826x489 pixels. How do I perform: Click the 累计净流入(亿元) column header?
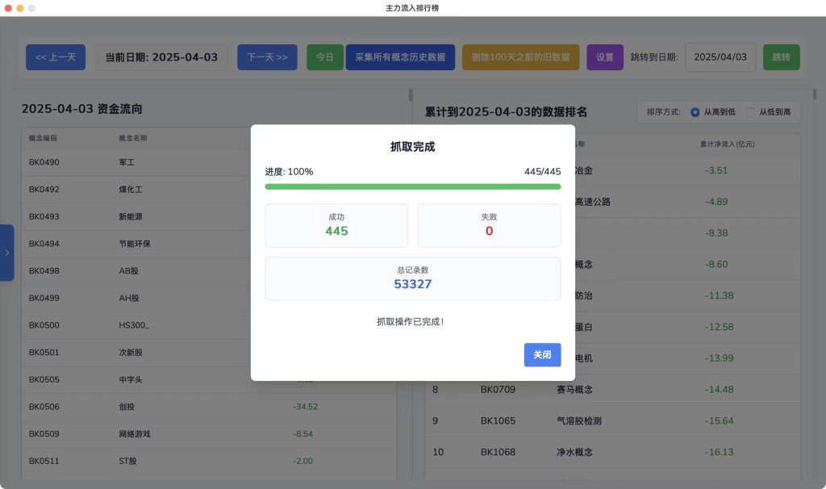pos(727,144)
